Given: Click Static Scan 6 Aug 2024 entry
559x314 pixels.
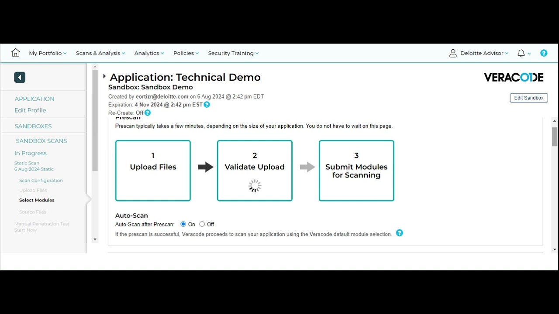Looking at the screenshot, I should pyautogui.click(x=34, y=166).
